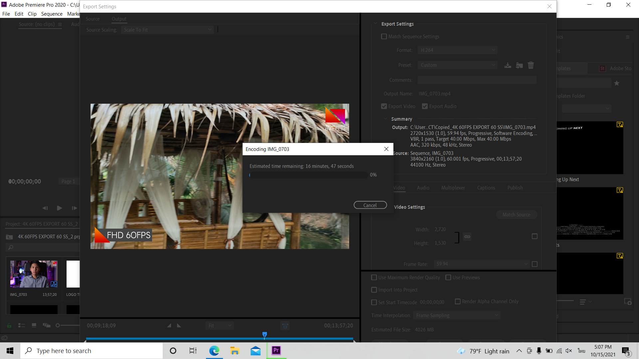Enable Use Maximum Render Quality
This screenshot has width=639, height=359.
(374, 278)
